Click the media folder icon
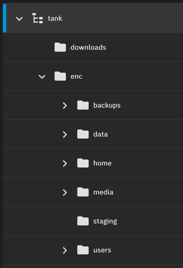The image size is (183, 268). tap(83, 192)
